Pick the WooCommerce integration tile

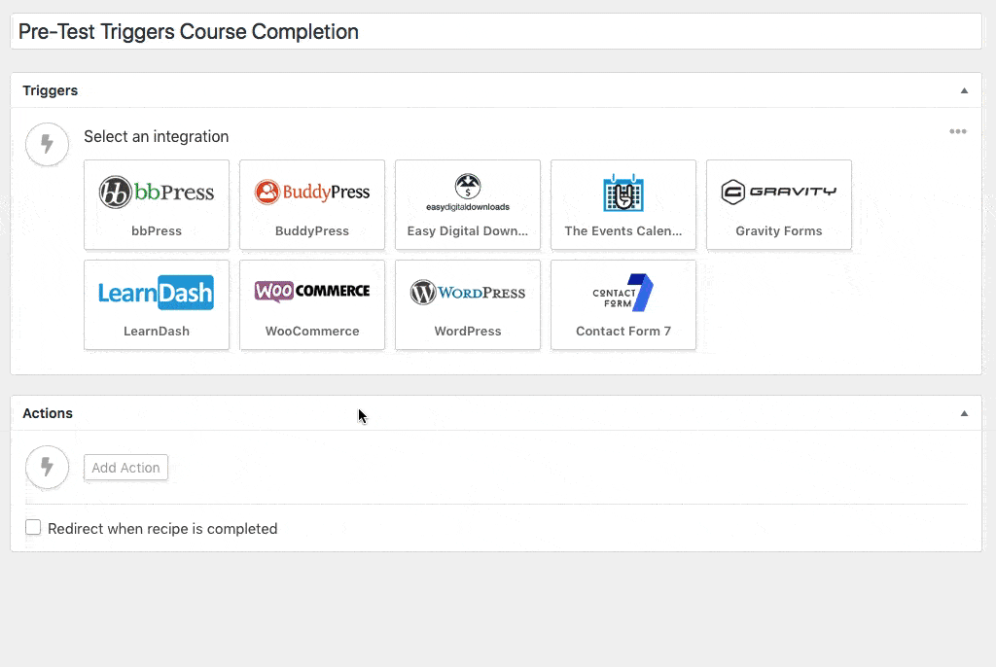(312, 304)
